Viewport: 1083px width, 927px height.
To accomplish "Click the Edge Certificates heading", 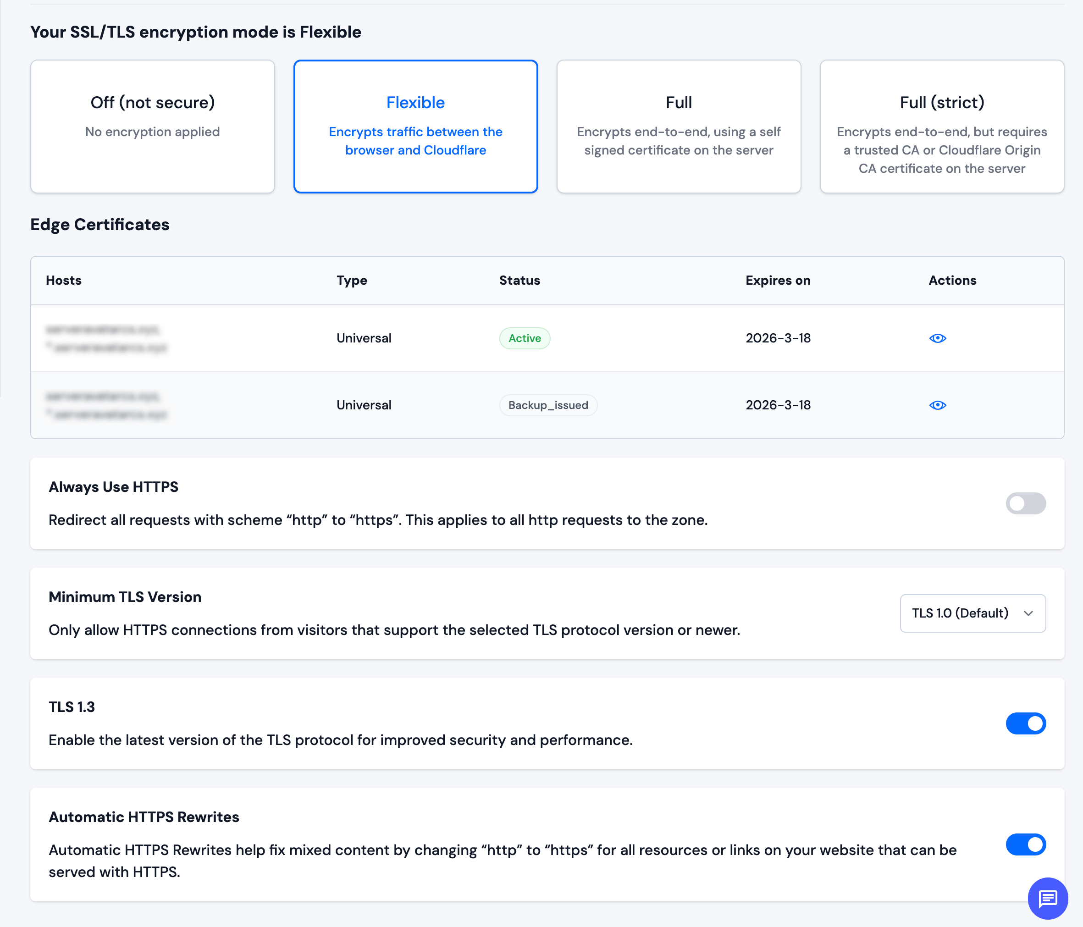I will coord(99,224).
